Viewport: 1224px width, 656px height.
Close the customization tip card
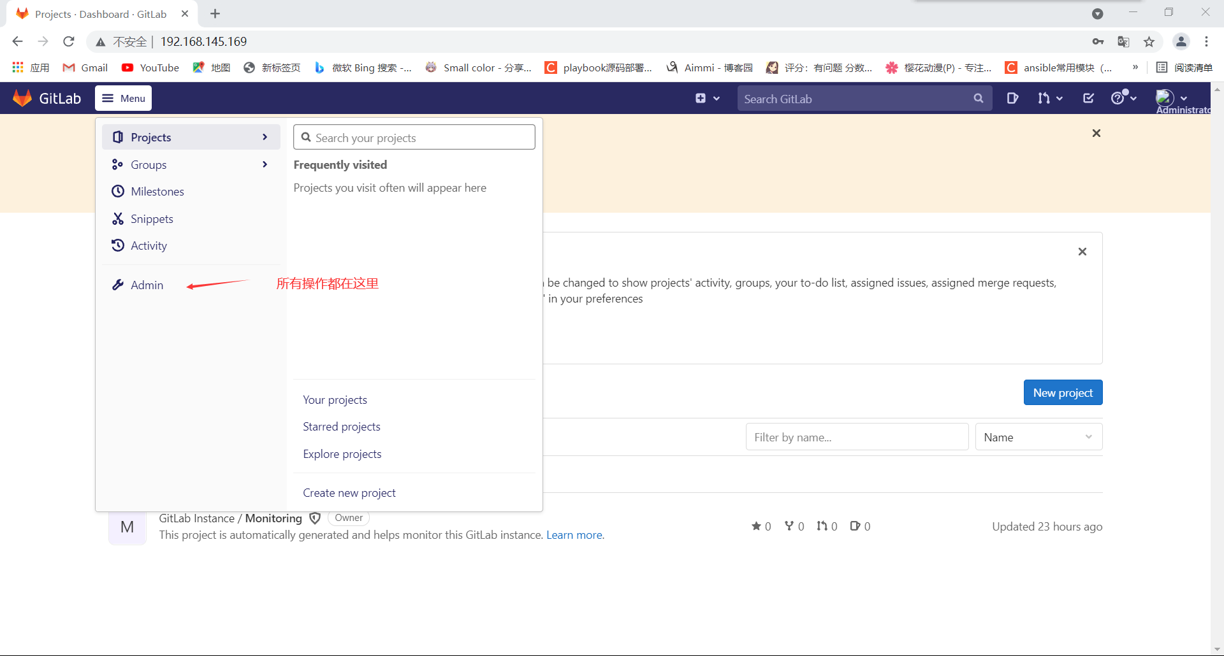(1082, 252)
